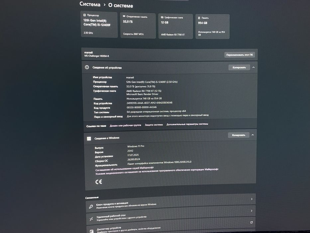Image resolution: width=310 pixels, height=233 pixels.
Task: Click the 32,0 ГБ (доступно: 31,8 ГБ) value
Action: coord(141,87)
